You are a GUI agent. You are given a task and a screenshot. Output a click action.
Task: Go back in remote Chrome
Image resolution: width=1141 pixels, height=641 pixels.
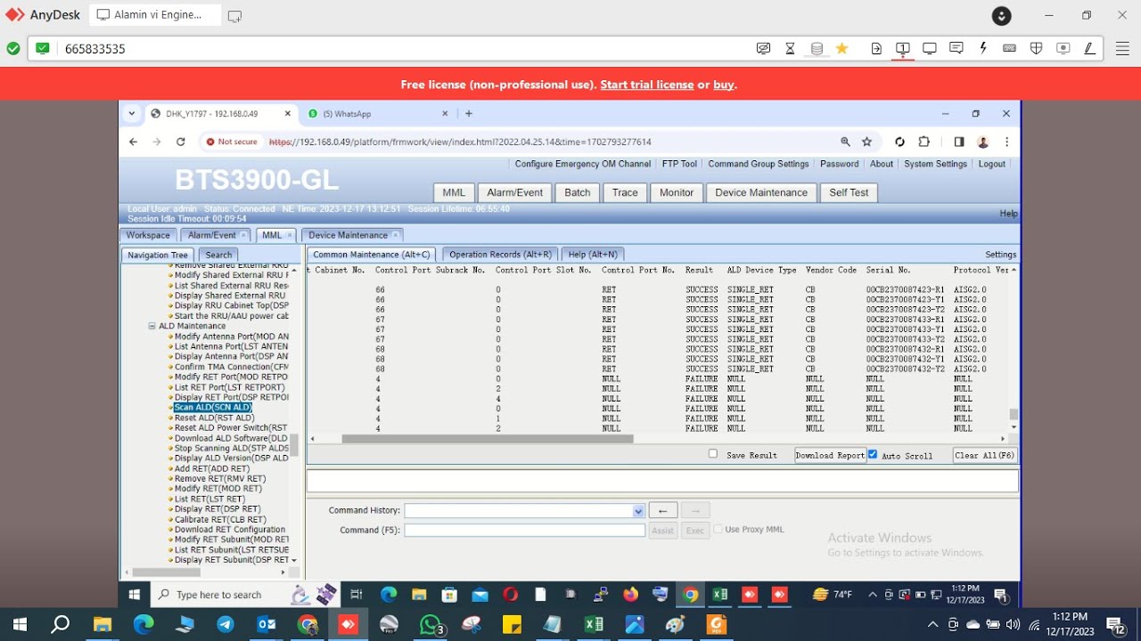pyautogui.click(x=133, y=142)
